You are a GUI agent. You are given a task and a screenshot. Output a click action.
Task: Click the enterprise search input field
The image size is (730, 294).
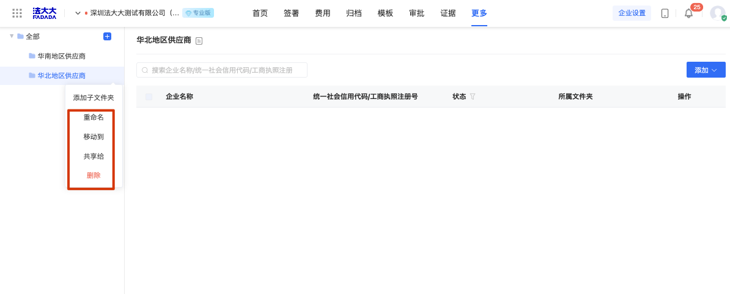click(221, 70)
